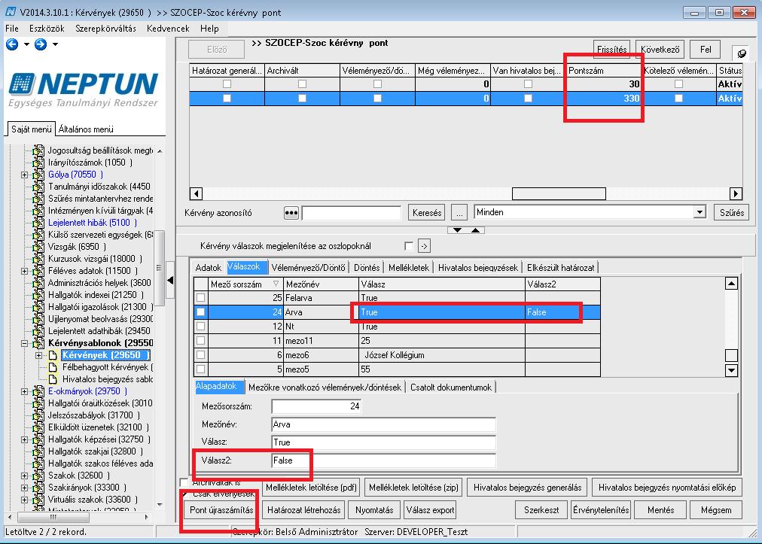Expand the Kérvények (29650) tree node
The width and height of the screenshot is (762, 544).
coord(39,355)
